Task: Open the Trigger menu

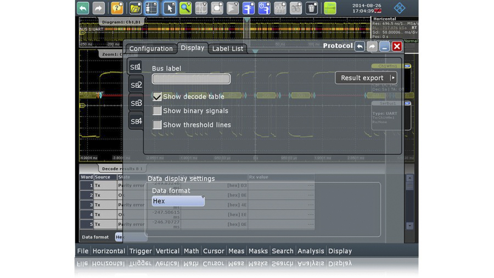Action: coord(141,251)
